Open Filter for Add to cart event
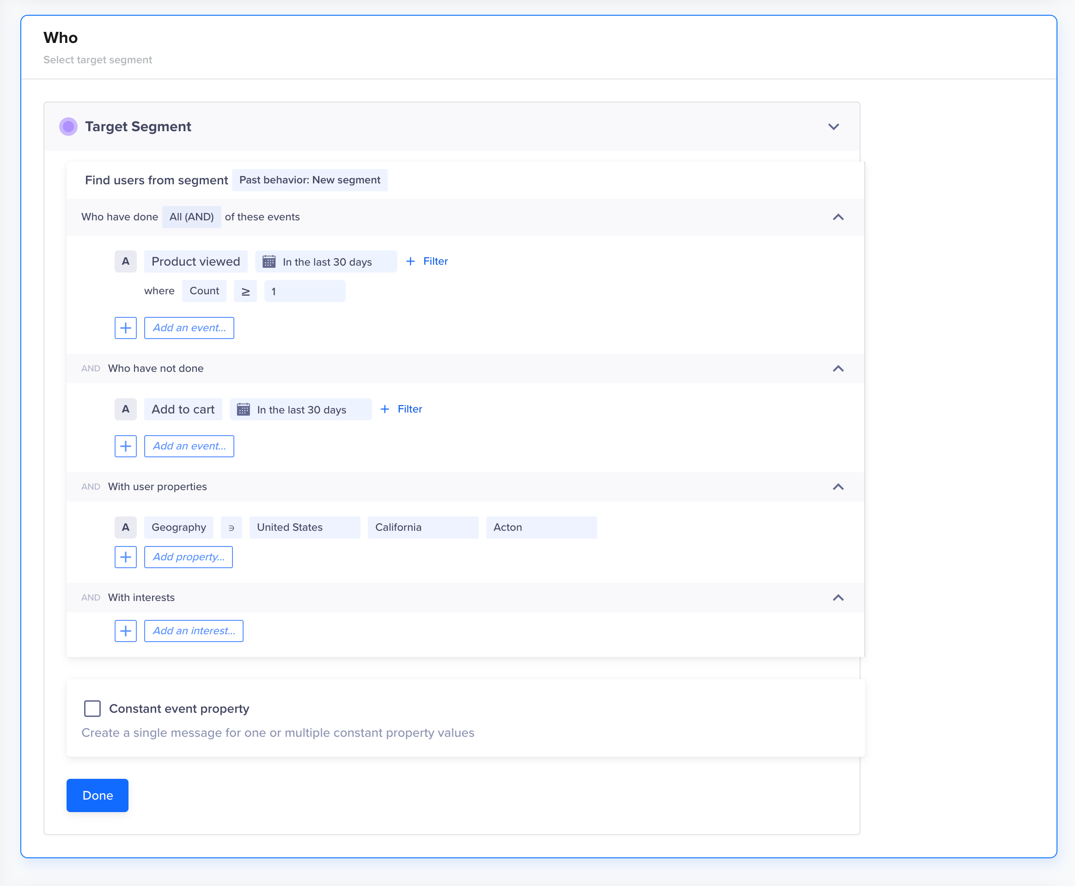 [402, 409]
